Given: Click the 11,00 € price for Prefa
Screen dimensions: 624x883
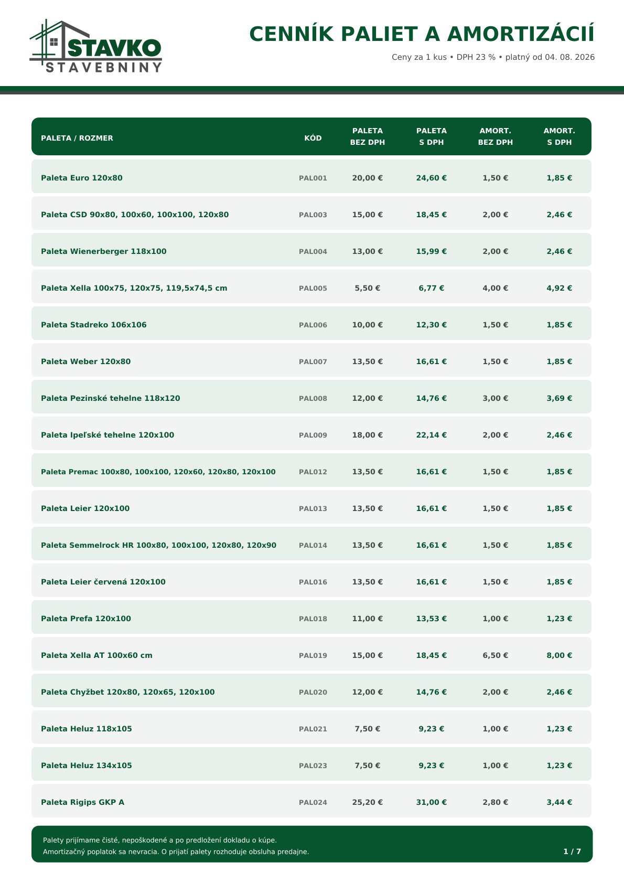Looking at the screenshot, I should (368, 619).
